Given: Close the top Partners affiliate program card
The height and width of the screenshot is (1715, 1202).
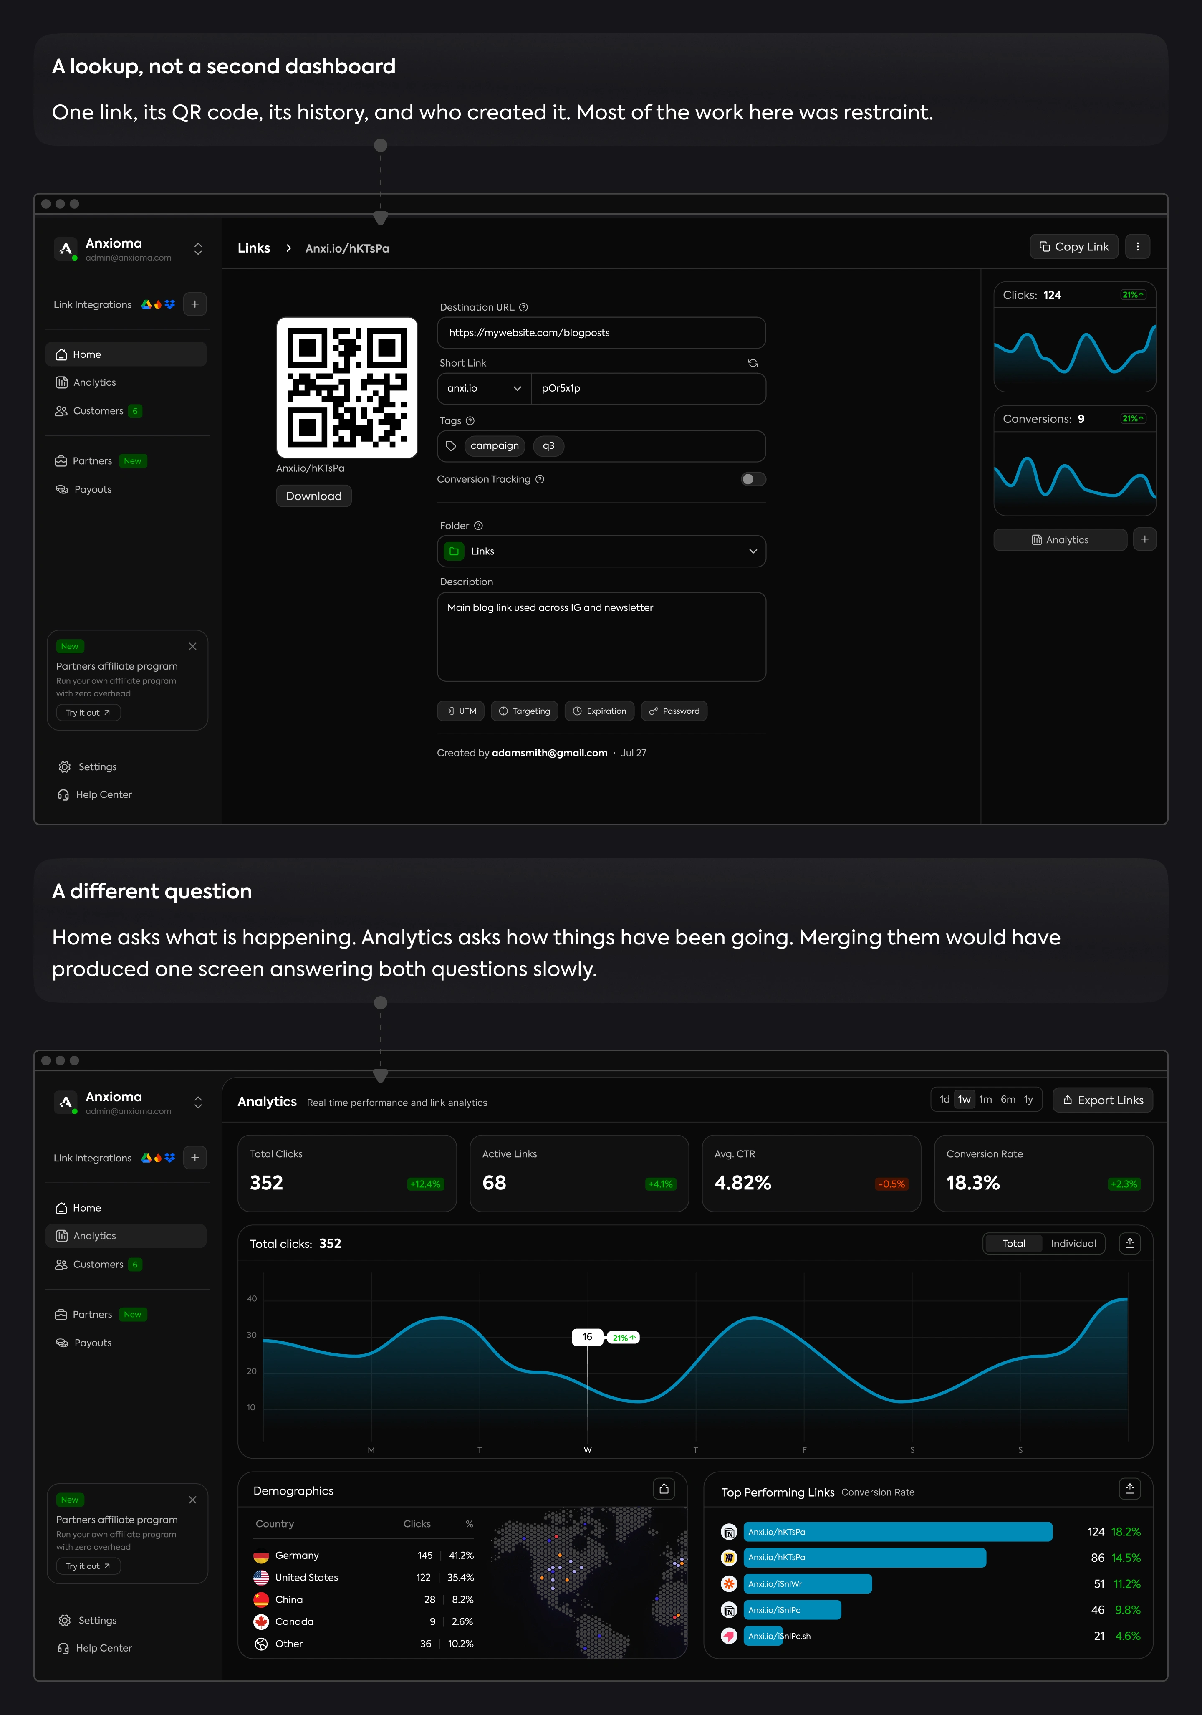Looking at the screenshot, I should [x=193, y=646].
